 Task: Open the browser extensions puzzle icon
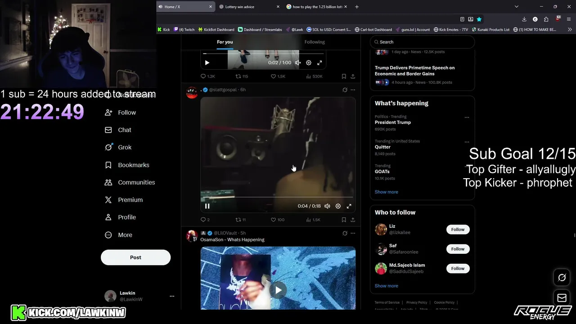pyautogui.click(x=546, y=19)
